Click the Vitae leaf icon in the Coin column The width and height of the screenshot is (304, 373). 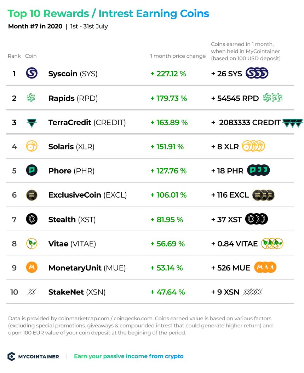(x=31, y=243)
